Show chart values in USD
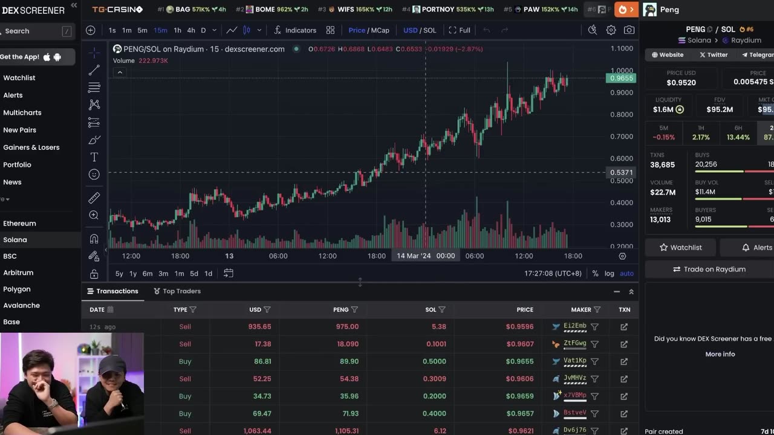This screenshot has height=435, width=774. tap(411, 30)
